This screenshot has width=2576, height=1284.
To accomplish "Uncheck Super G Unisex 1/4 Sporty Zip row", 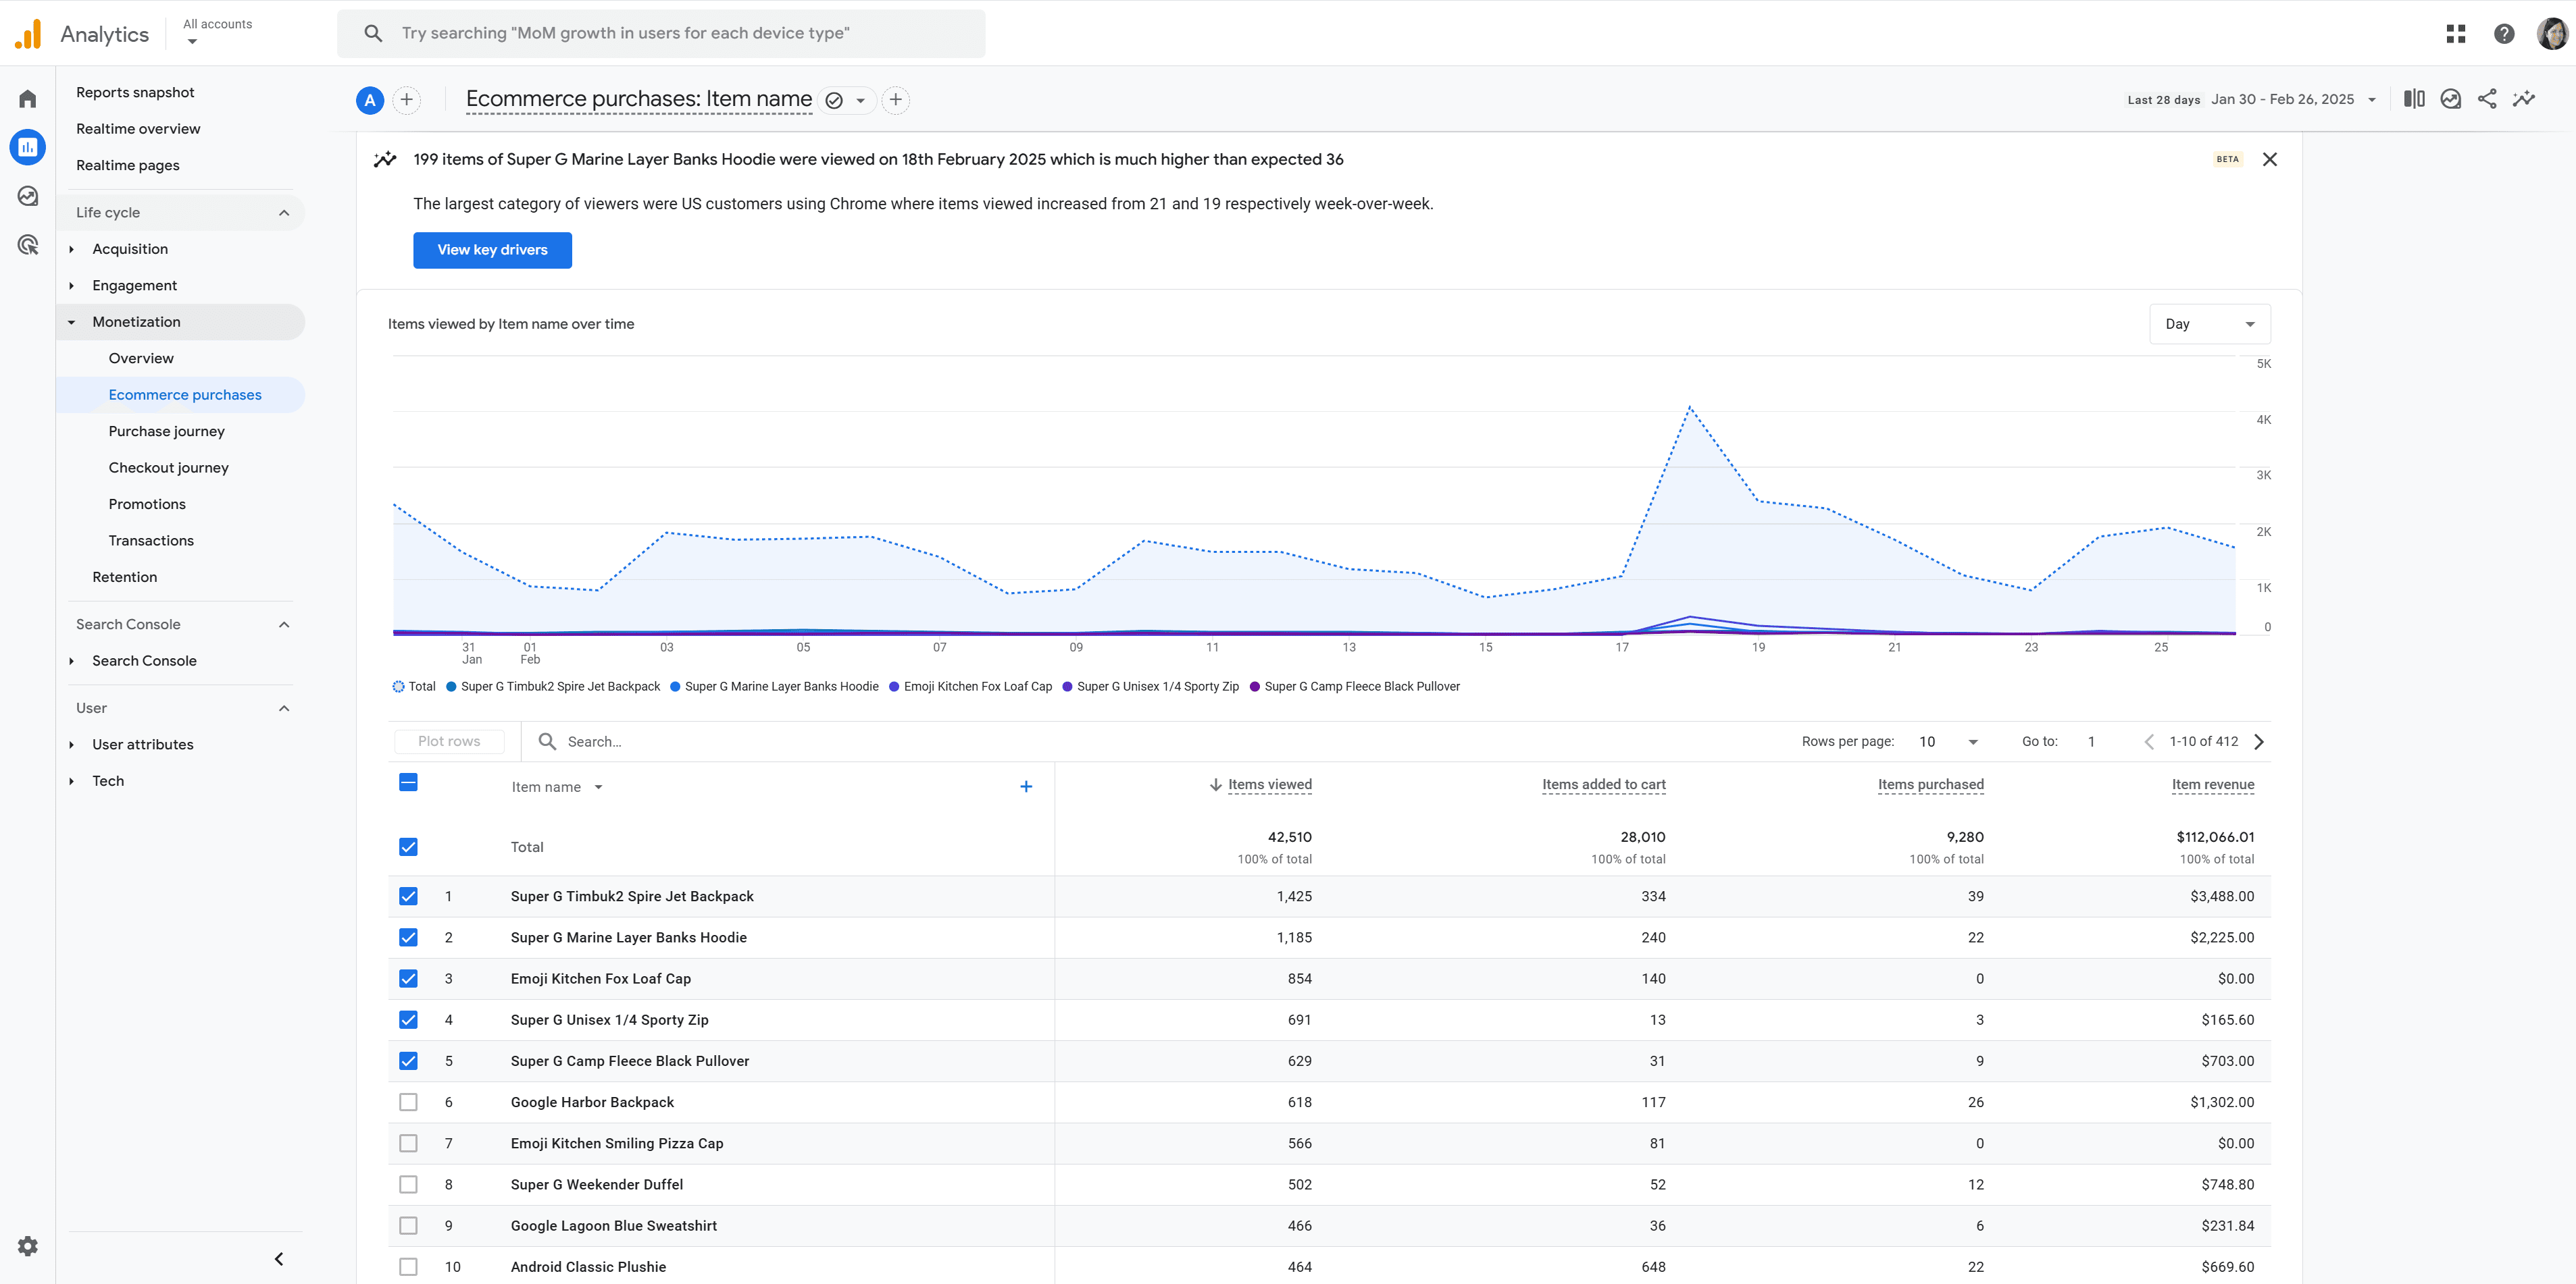I will 408,1020.
